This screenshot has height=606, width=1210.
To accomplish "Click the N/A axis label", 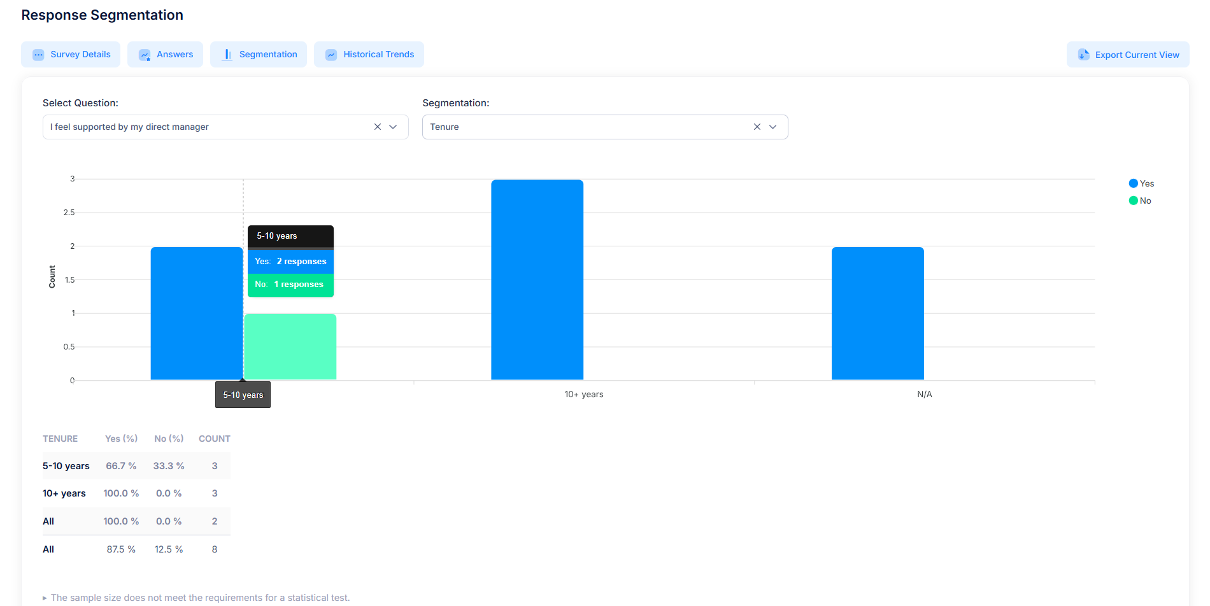I will [925, 395].
